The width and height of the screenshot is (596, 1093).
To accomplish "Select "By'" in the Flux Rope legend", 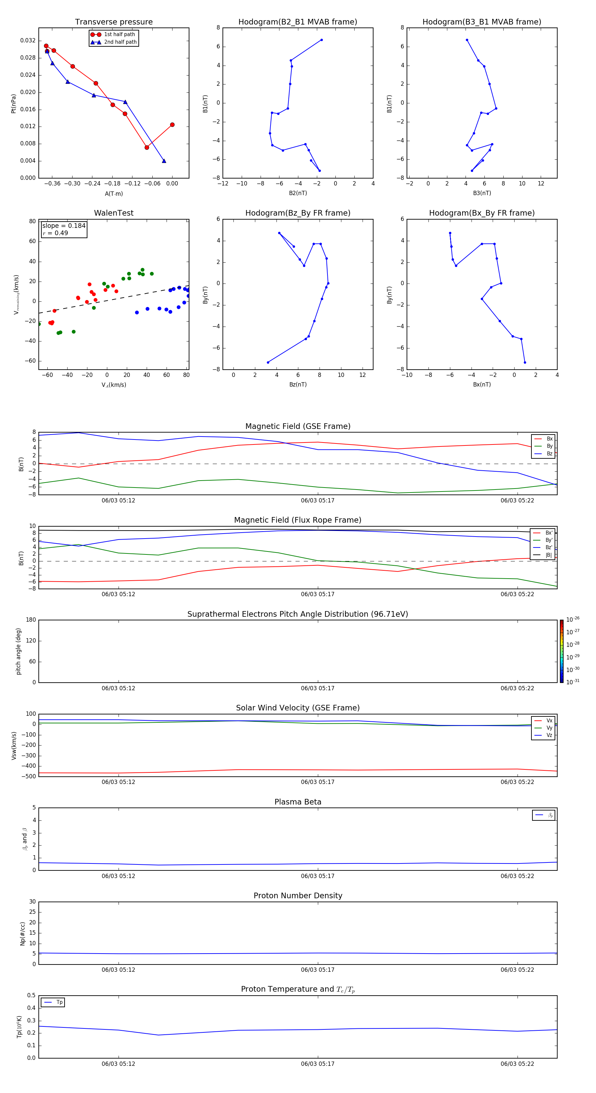I will 543,540.
